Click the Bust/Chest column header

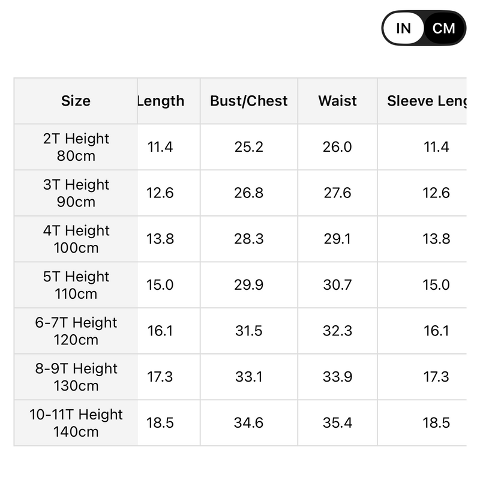[x=249, y=101]
